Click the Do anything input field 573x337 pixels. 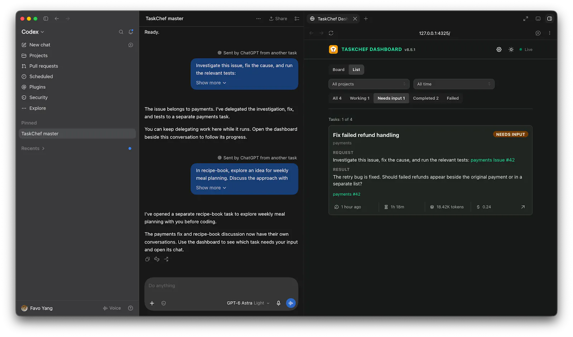(x=221, y=286)
